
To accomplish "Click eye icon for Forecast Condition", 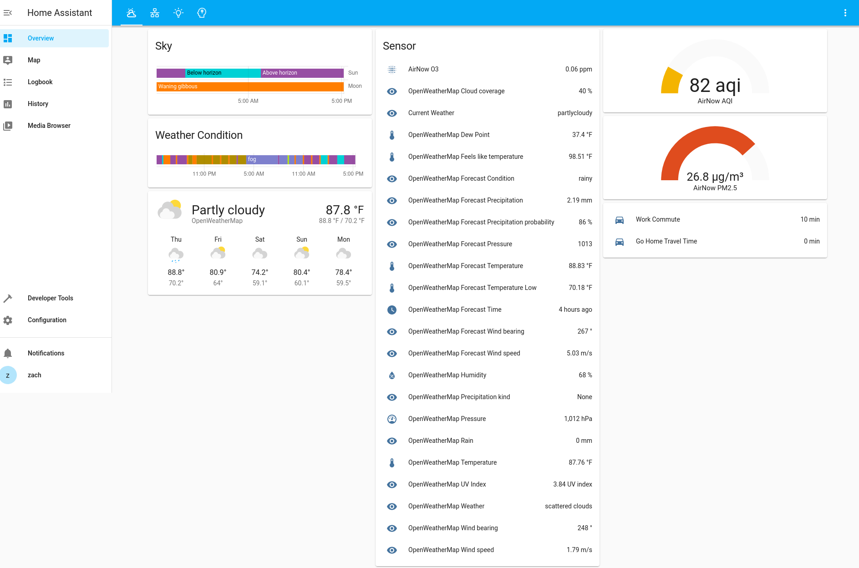I will (392, 178).
